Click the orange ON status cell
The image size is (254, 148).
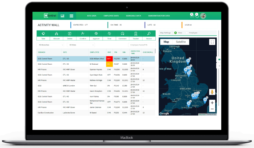pos(109,64)
